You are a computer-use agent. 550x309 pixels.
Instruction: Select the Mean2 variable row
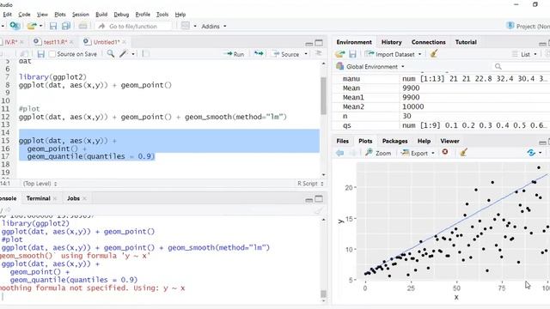pyautogui.click(x=442, y=106)
